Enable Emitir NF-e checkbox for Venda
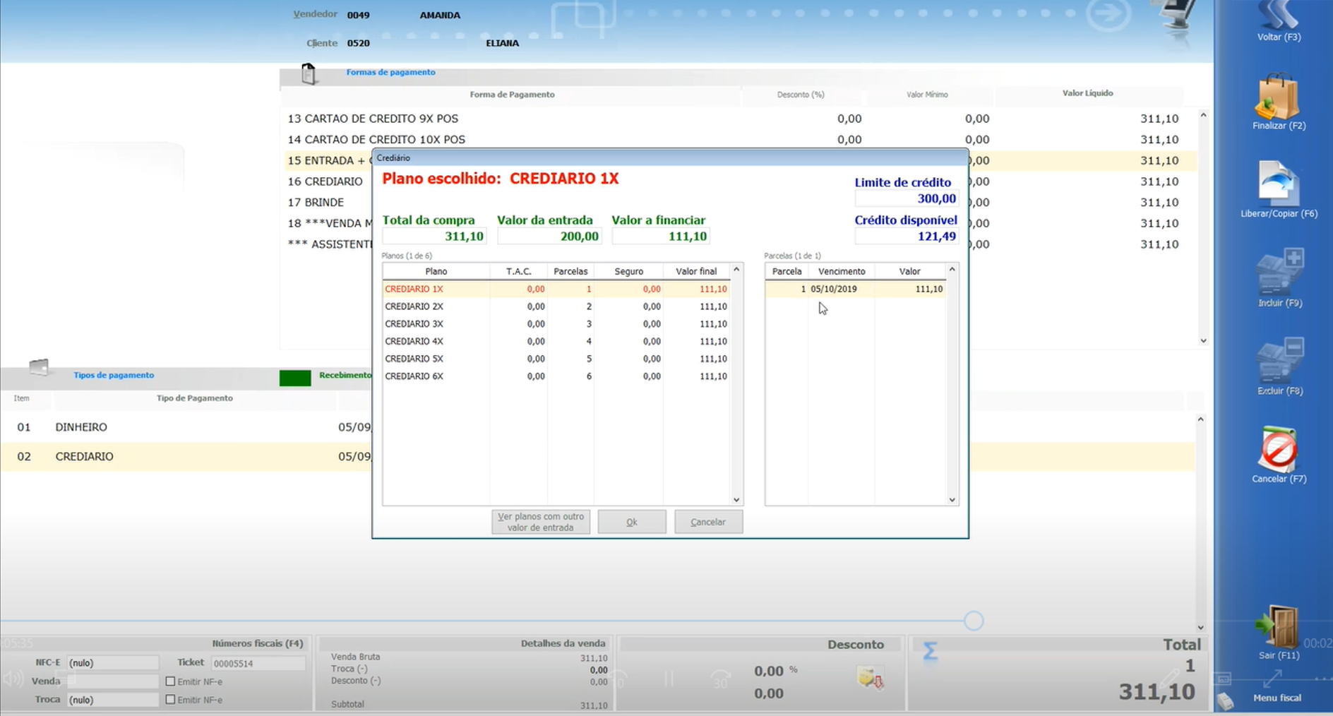This screenshot has width=1333, height=716. (170, 681)
